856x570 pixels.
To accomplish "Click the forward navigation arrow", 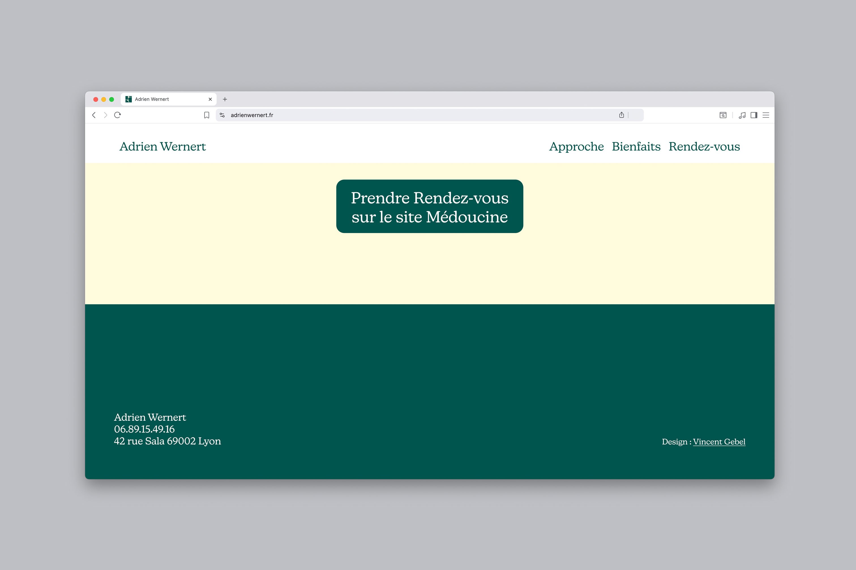I will pos(106,115).
